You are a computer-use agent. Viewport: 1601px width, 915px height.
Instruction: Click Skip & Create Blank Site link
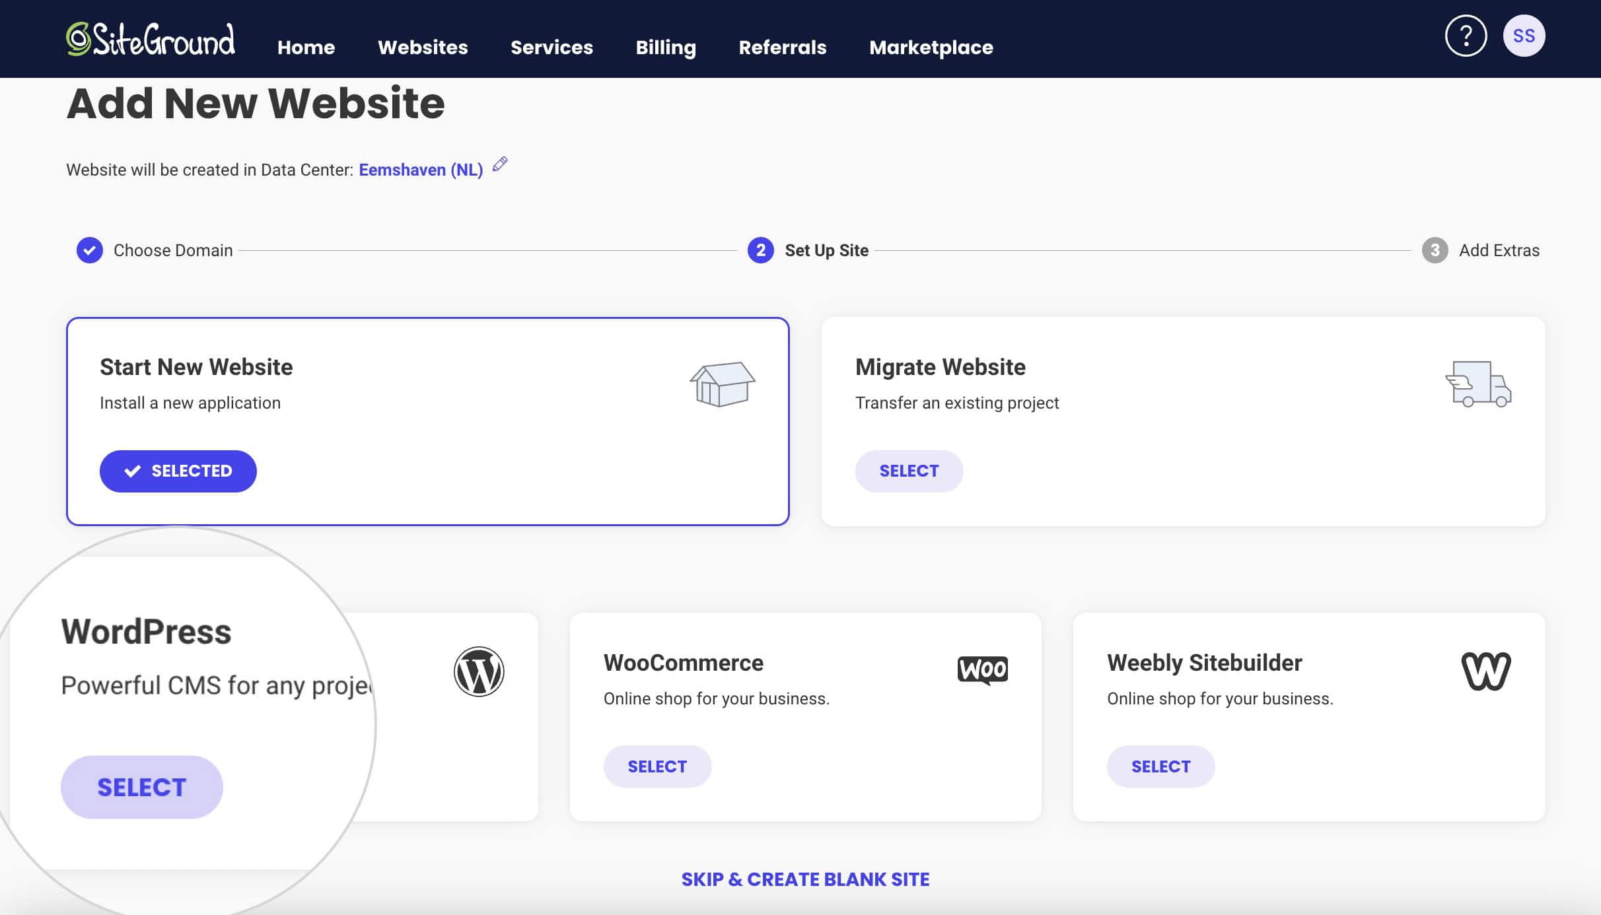click(805, 879)
